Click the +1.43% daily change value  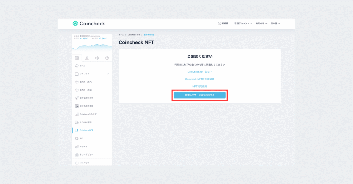pos(83,38)
